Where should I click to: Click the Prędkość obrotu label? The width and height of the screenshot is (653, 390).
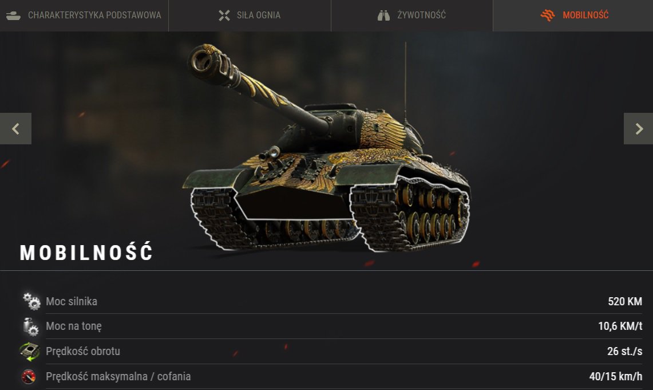tap(83, 351)
